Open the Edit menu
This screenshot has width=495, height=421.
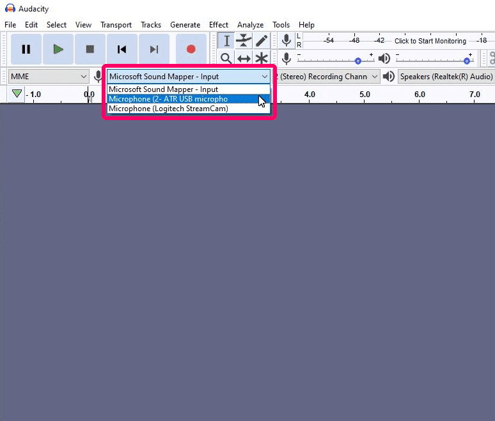point(31,25)
